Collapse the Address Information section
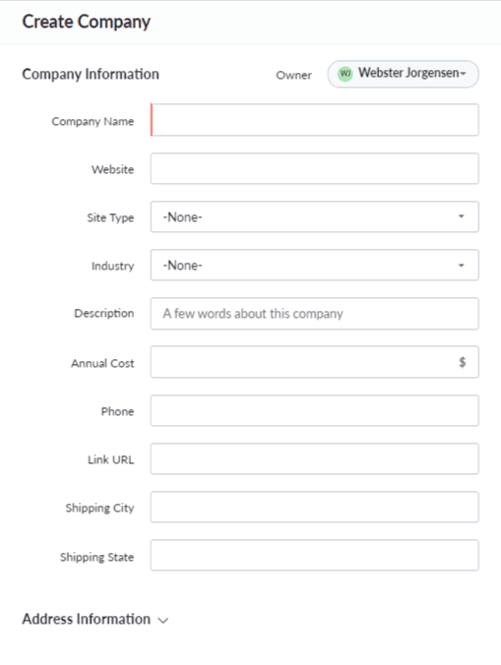This screenshot has width=501, height=665. click(95, 619)
